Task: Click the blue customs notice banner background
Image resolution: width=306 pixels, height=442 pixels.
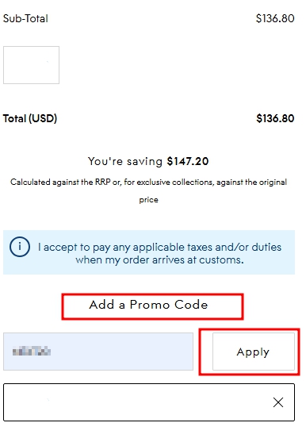Action: [149, 252]
